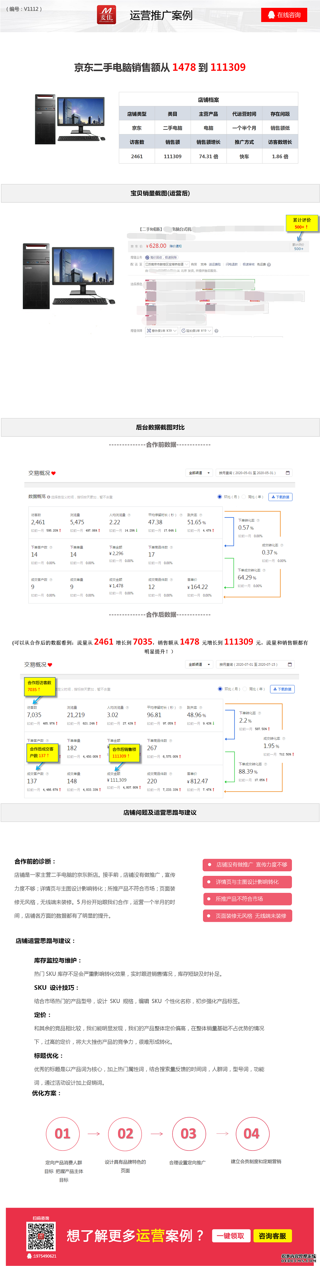Click help icon beside 下单客户数 value 14
The height and width of the screenshot is (1266, 320).
(50, 547)
